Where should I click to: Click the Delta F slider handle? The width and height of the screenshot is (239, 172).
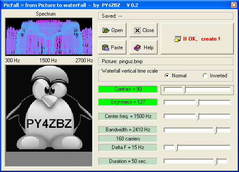click(x=176, y=148)
